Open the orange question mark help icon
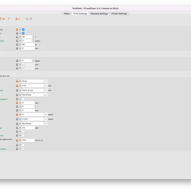This screenshot has width=191, height=191. coord(9,19)
